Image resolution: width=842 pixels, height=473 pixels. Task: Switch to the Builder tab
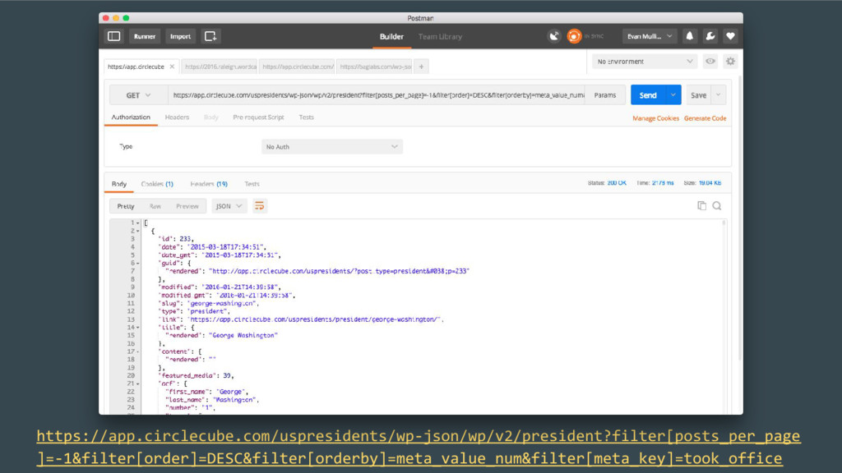(x=391, y=36)
